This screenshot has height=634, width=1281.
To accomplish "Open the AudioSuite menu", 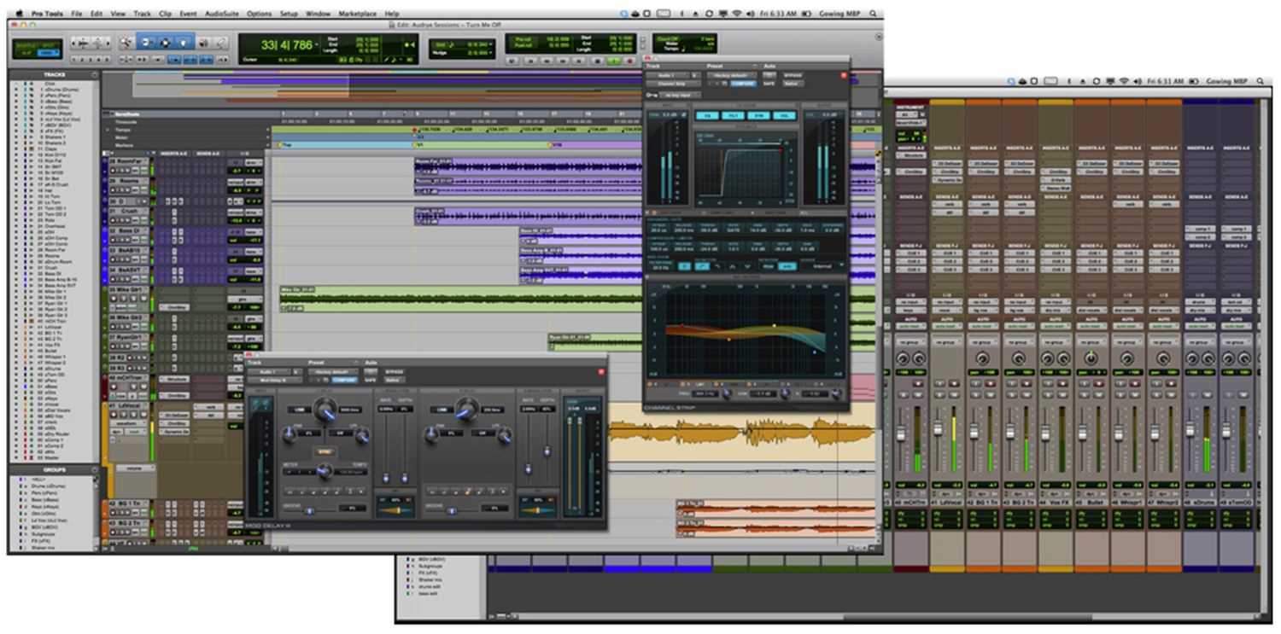I will 219,13.
